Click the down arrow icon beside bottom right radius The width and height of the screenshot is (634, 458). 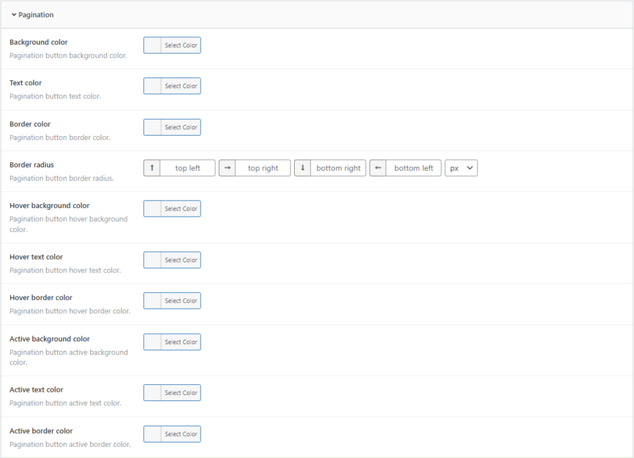click(x=302, y=168)
